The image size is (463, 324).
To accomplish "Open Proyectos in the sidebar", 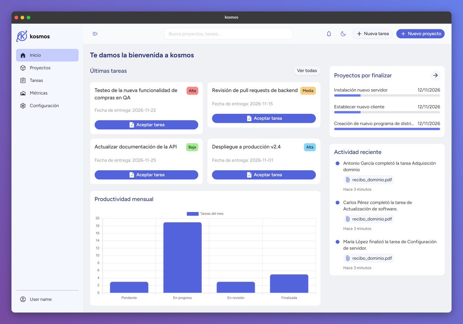I will click(47, 68).
